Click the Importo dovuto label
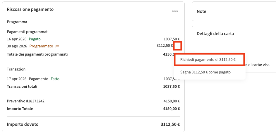Image resolution: width=276 pixels, height=134 pixels. (x=23, y=124)
